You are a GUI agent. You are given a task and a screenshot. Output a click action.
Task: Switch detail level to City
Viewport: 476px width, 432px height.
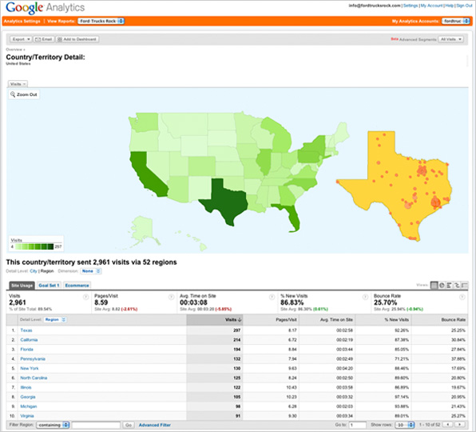coord(33,271)
